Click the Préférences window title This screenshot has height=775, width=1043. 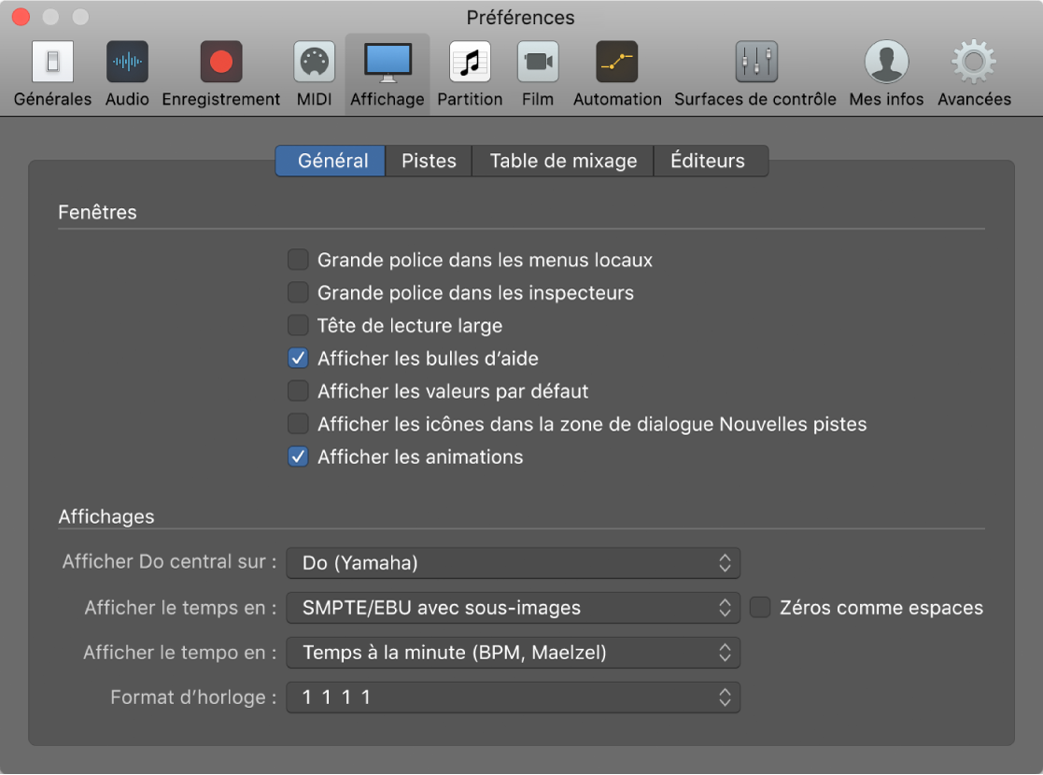(x=520, y=18)
